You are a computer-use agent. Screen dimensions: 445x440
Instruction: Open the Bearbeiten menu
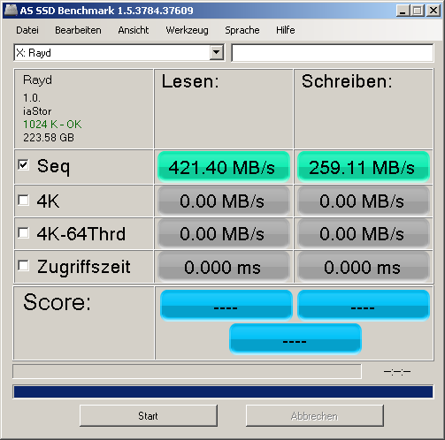click(78, 30)
